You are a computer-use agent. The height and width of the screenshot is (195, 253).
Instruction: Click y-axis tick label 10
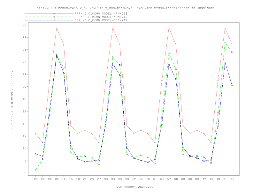[25, 148]
